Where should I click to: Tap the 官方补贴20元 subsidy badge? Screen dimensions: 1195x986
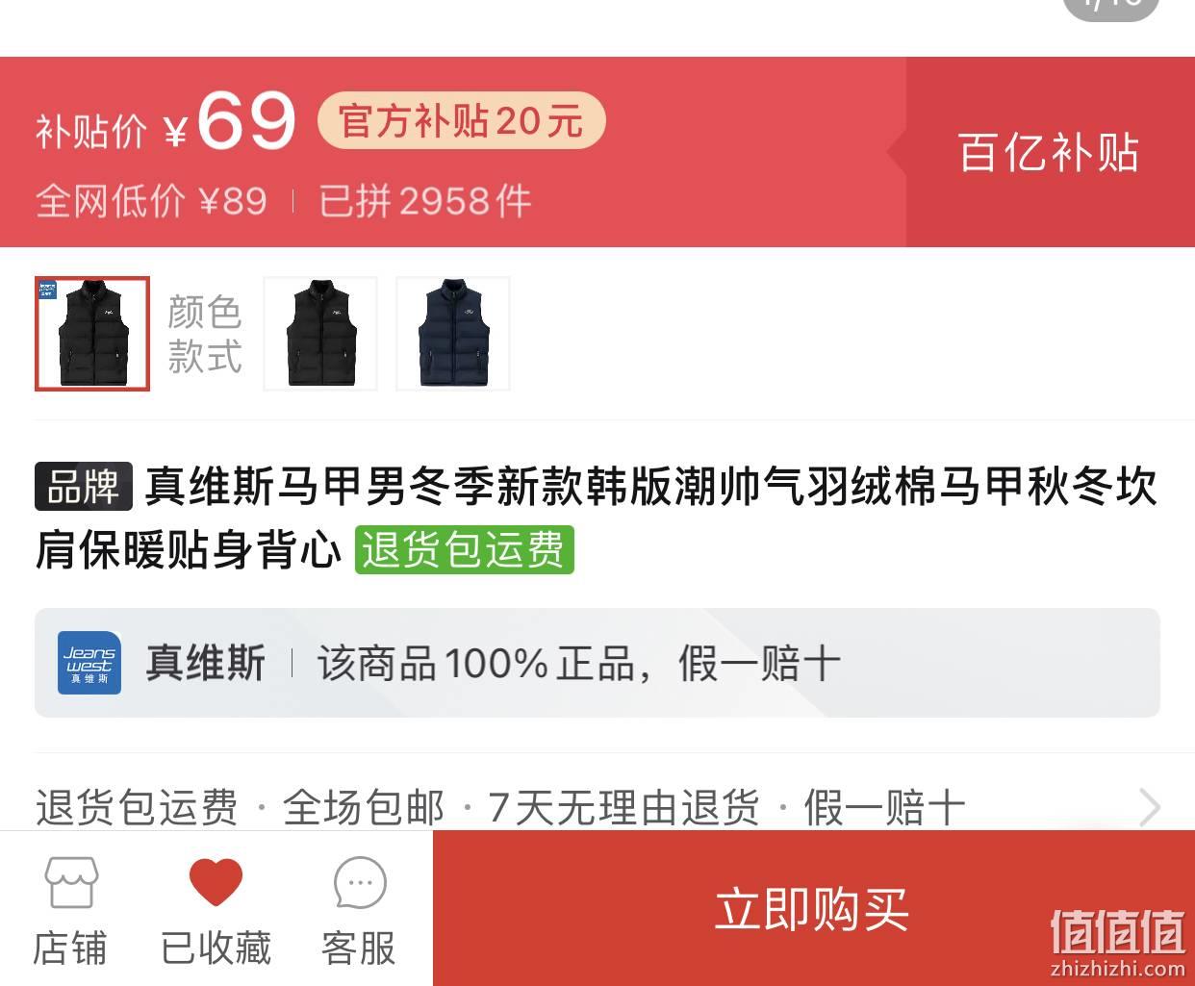coord(461,121)
